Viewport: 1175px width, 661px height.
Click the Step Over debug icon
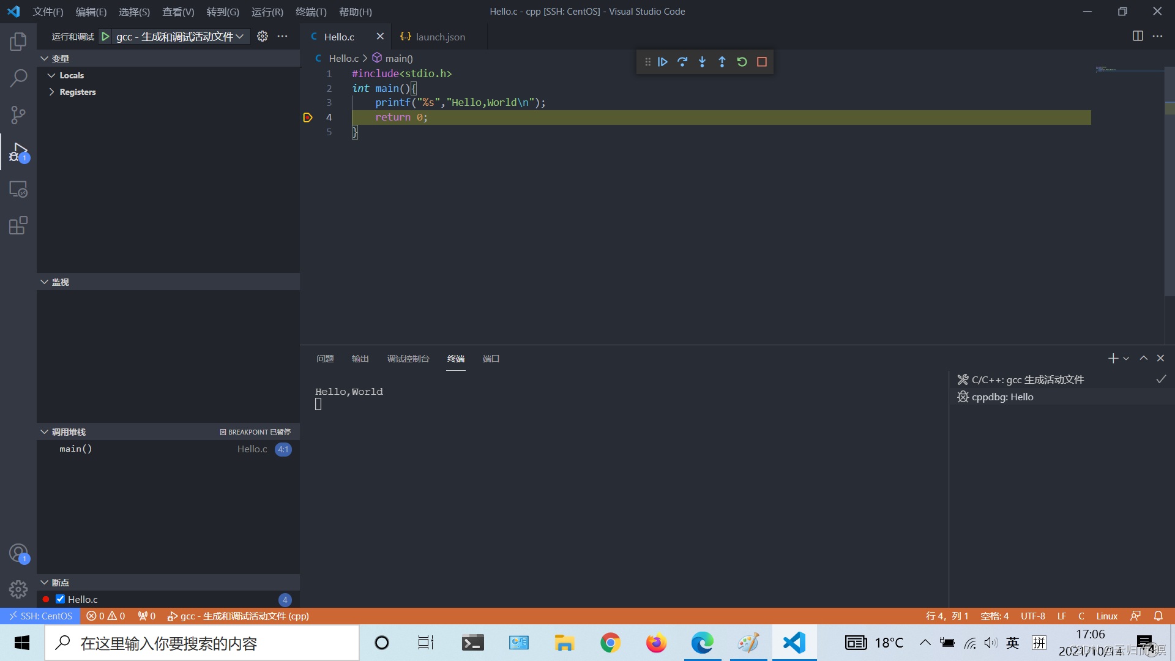tap(682, 62)
